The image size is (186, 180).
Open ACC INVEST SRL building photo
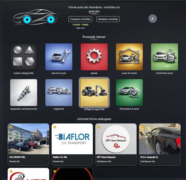pyautogui.click(x=28, y=139)
